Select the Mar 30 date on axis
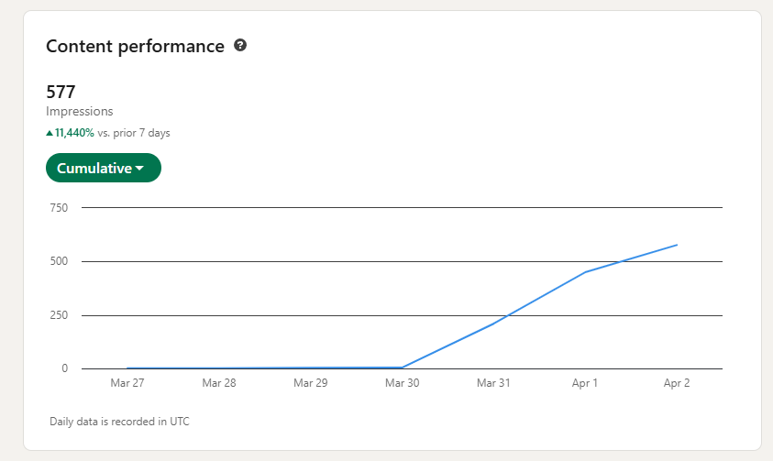Image resolution: width=773 pixels, height=461 pixels. [402, 383]
